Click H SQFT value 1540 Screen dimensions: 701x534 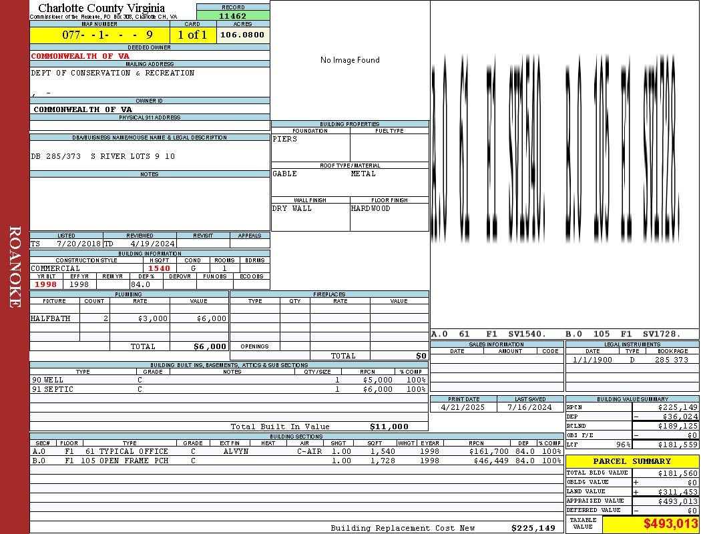pos(159,268)
